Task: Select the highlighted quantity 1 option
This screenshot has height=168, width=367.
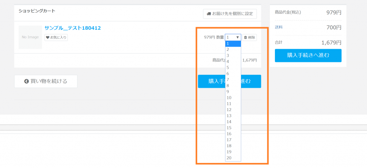Action: point(233,44)
